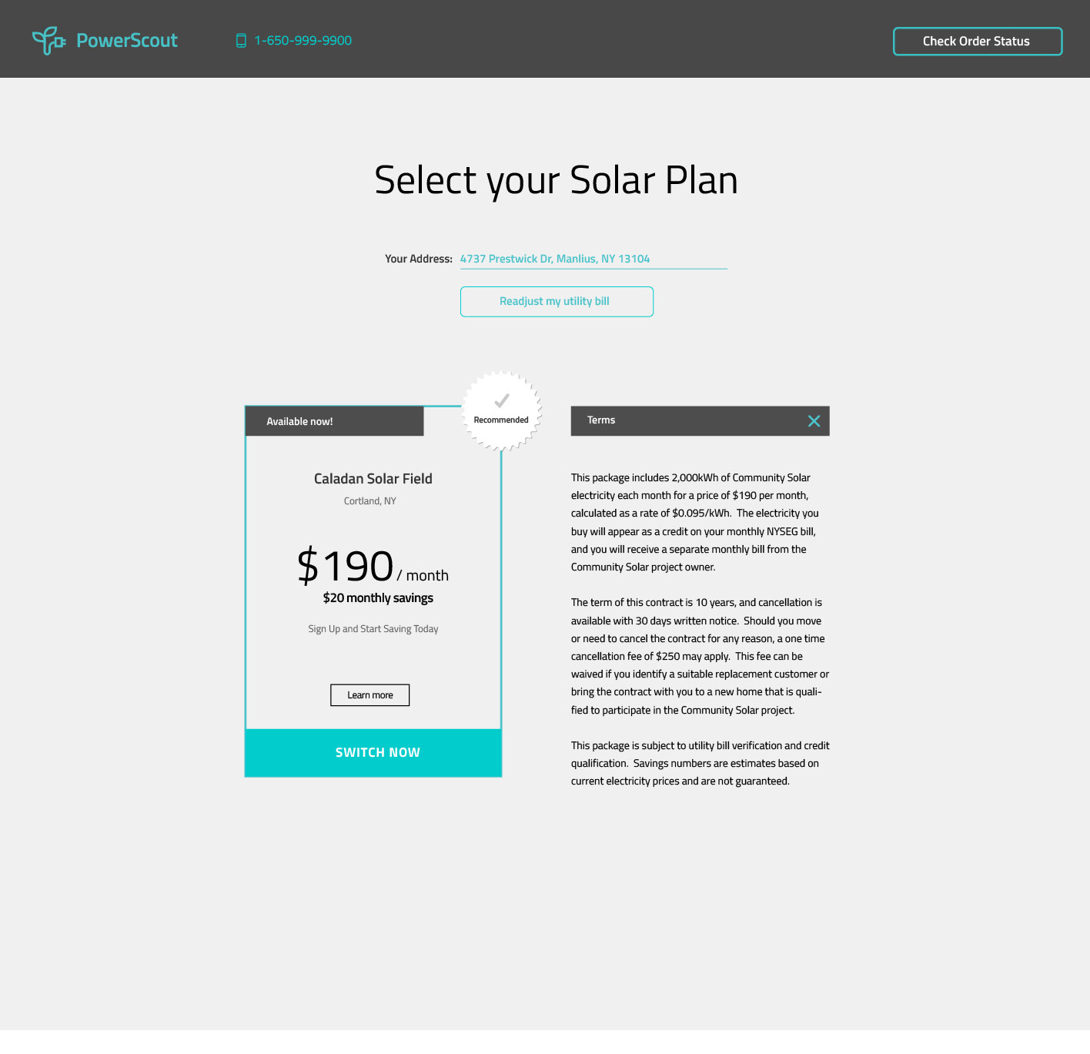
Task: Click the Recommended checkmark badge
Action: [501, 410]
